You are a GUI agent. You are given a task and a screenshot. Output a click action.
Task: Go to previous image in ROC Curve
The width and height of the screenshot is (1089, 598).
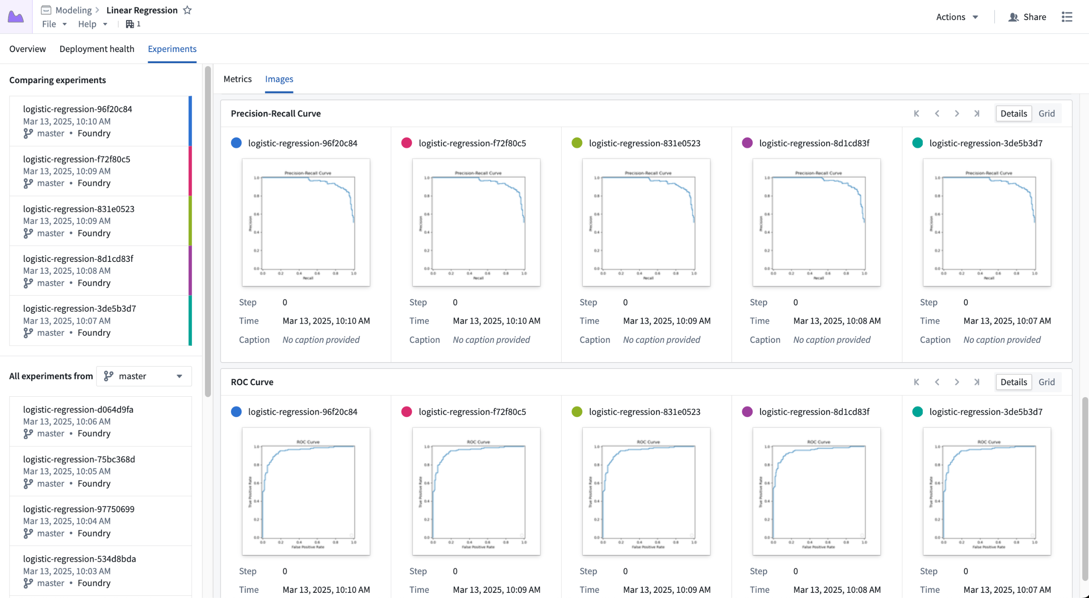pyautogui.click(x=937, y=382)
